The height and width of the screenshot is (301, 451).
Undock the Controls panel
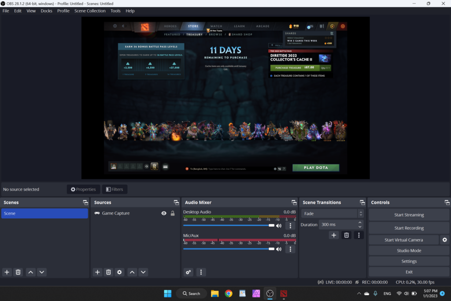point(447,202)
